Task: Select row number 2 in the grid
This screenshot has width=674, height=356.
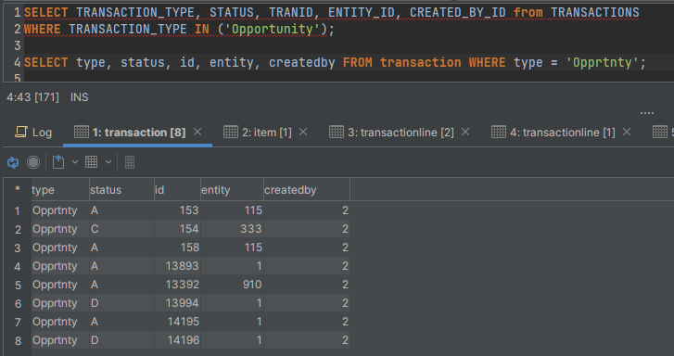Action: click(x=18, y=229)
